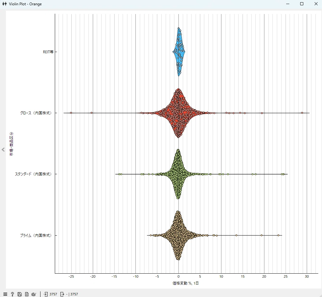Save the violin plot image
The width and height of the screenshot is (322, 297).
20,294
